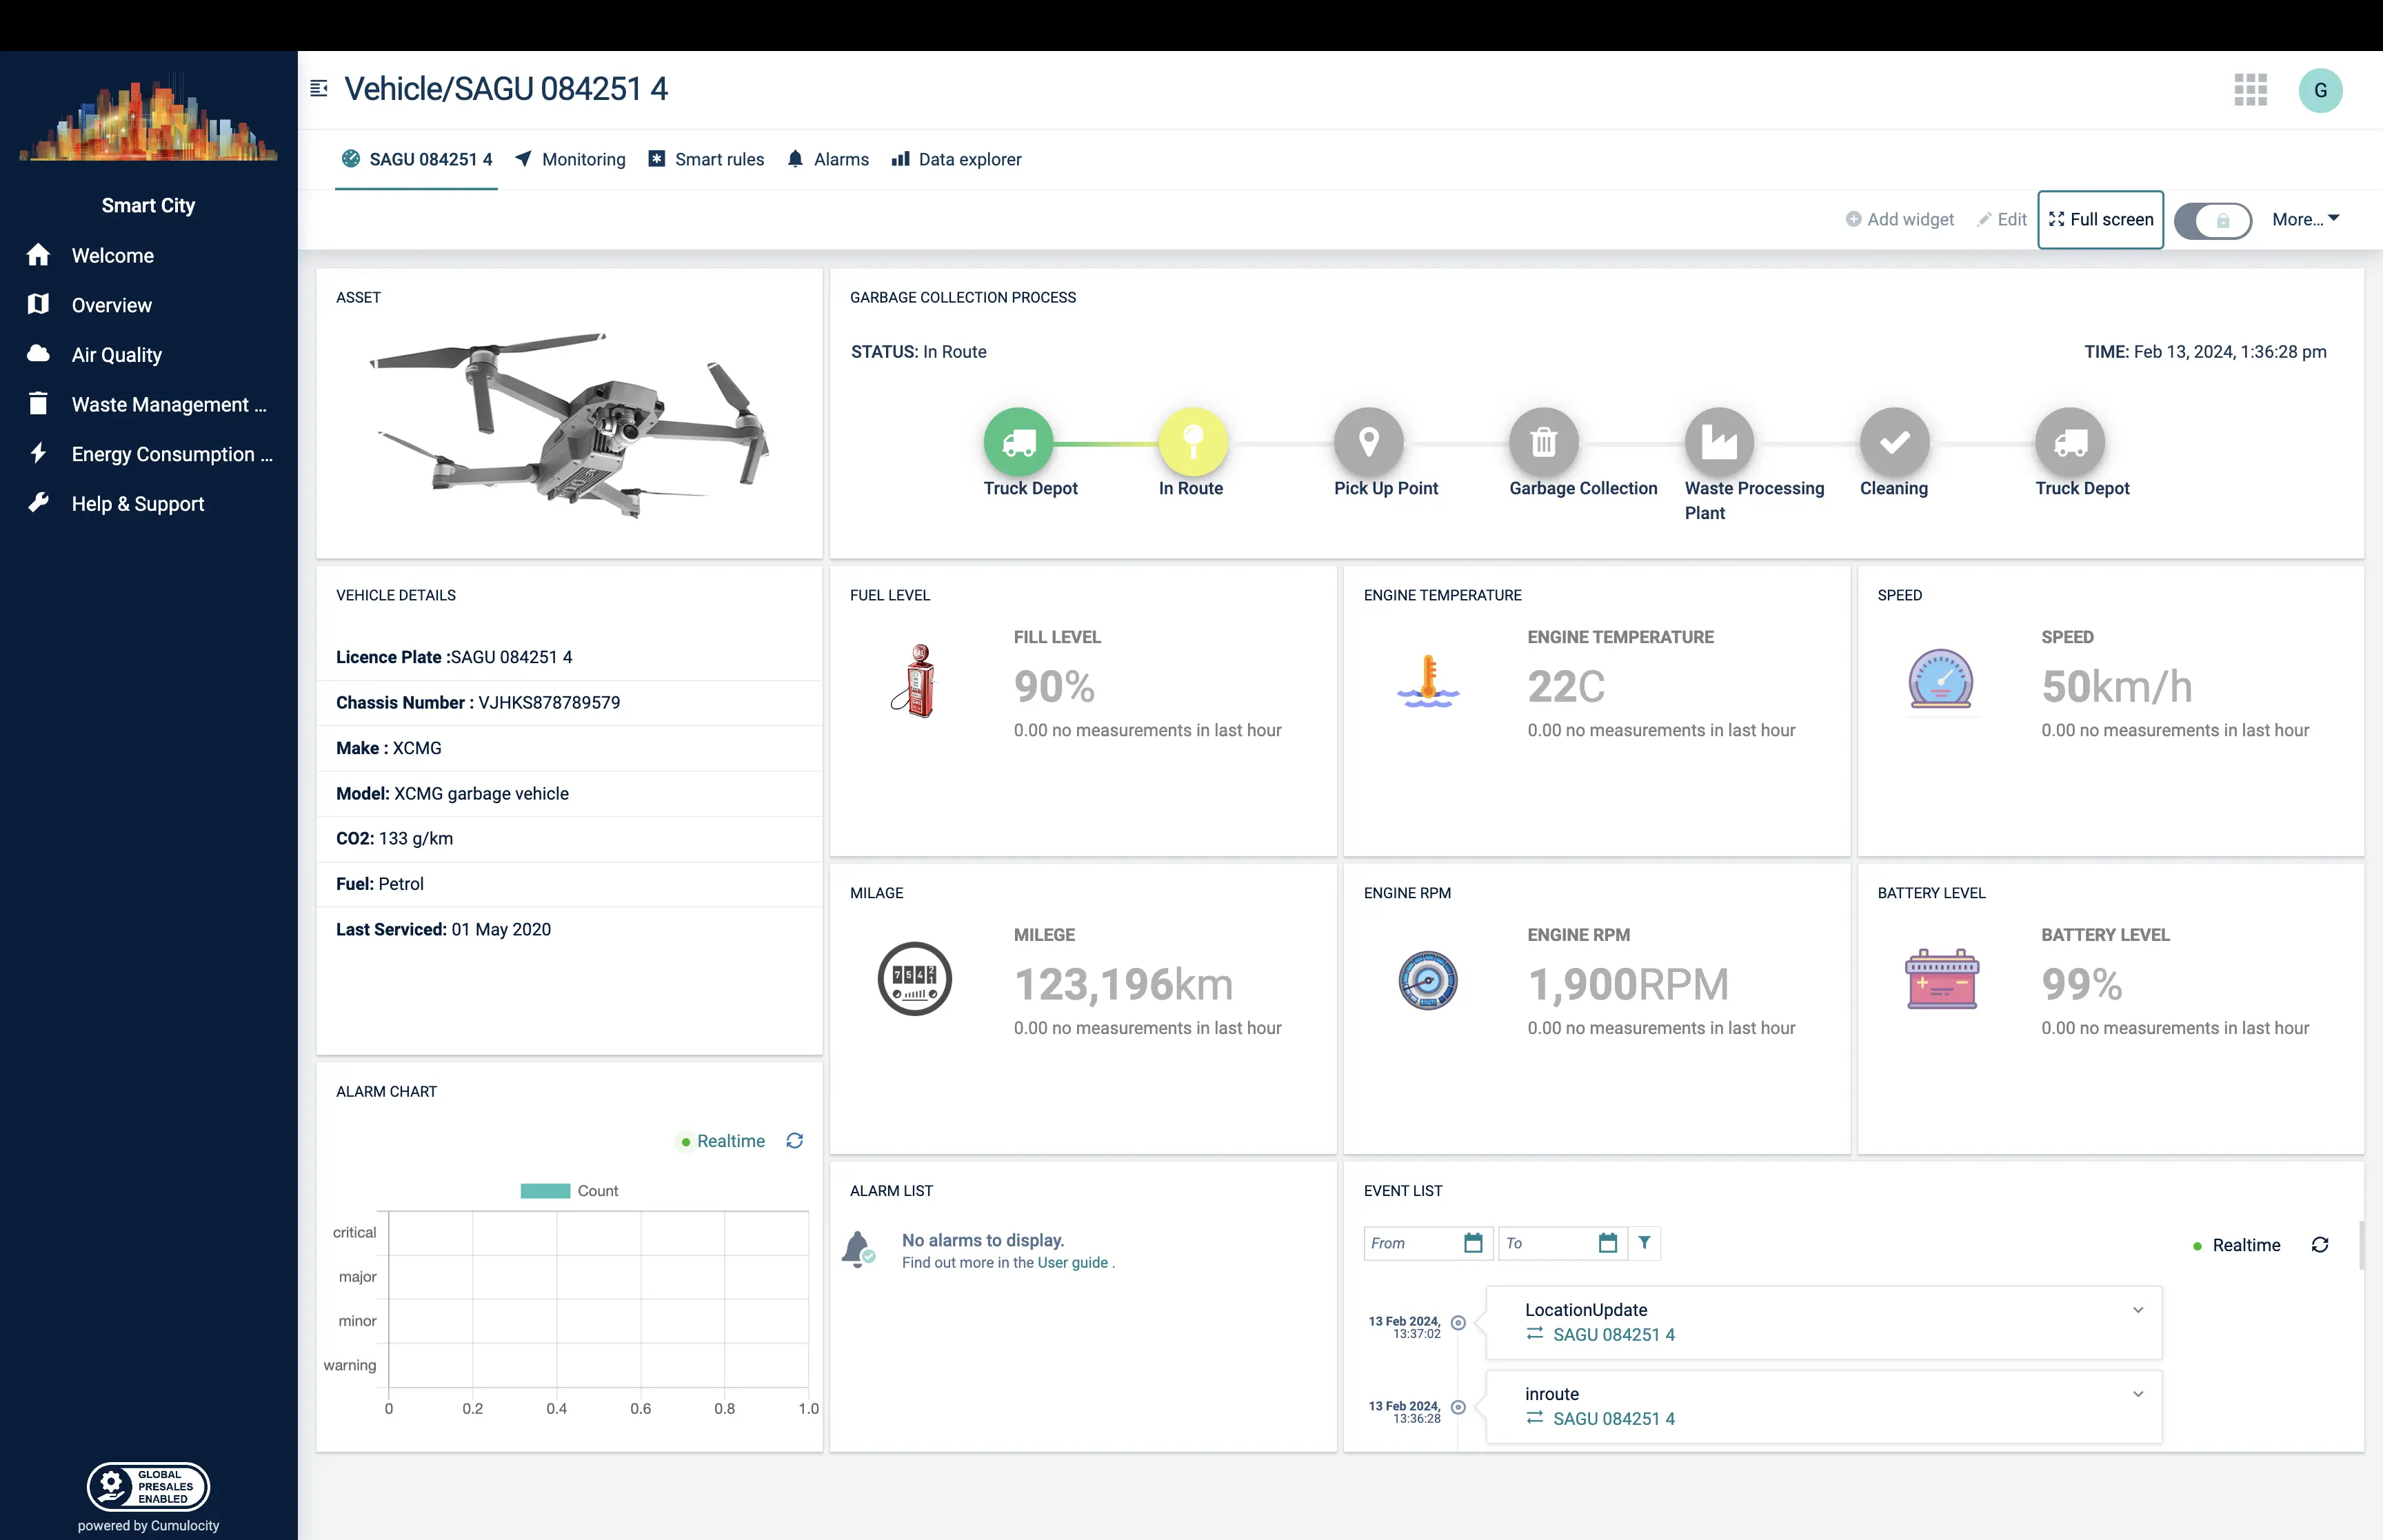Toggle Realtime in the Alarm Chart

(x=723, y=1141)
